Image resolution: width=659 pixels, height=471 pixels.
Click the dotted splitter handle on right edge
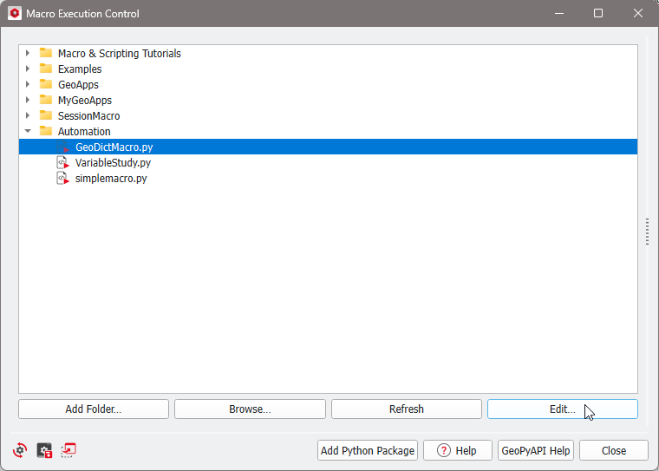(x=647, y=232)
